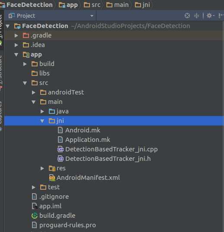Viewport: 224px width, 232px height.
Task: Collapse the src folder arrow
Action: click(25, 83)
